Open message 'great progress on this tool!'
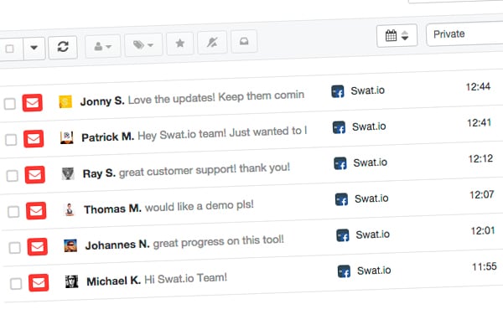 (x=218, y=242)
